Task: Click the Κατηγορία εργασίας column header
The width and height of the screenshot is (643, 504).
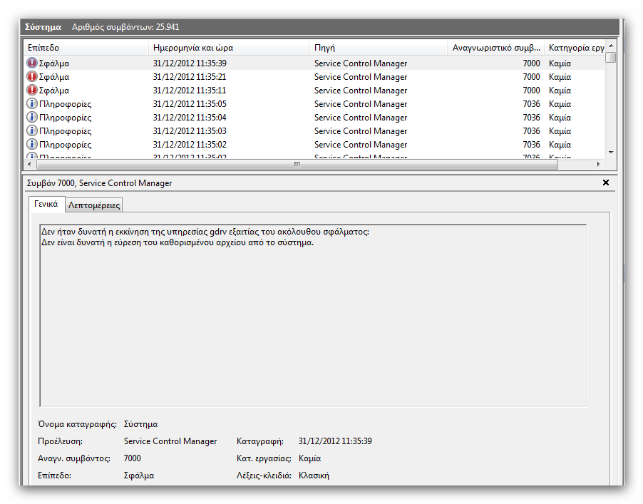Action: coord(575,48)
